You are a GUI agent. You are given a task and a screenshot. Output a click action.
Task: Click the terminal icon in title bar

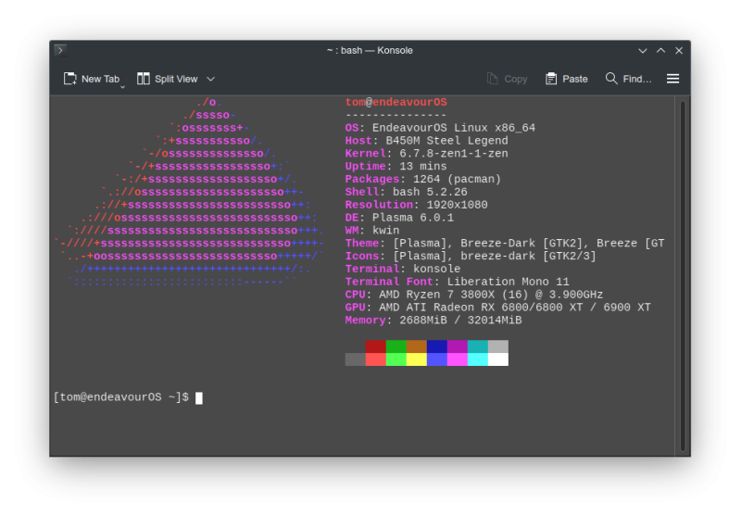tap(60, 50)
